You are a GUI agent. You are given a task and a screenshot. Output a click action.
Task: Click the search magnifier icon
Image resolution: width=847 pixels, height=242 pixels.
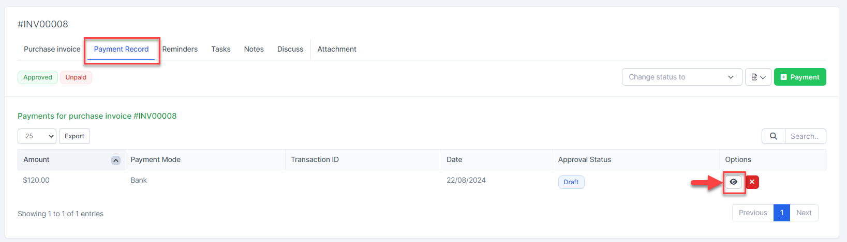tap(773, 136)
